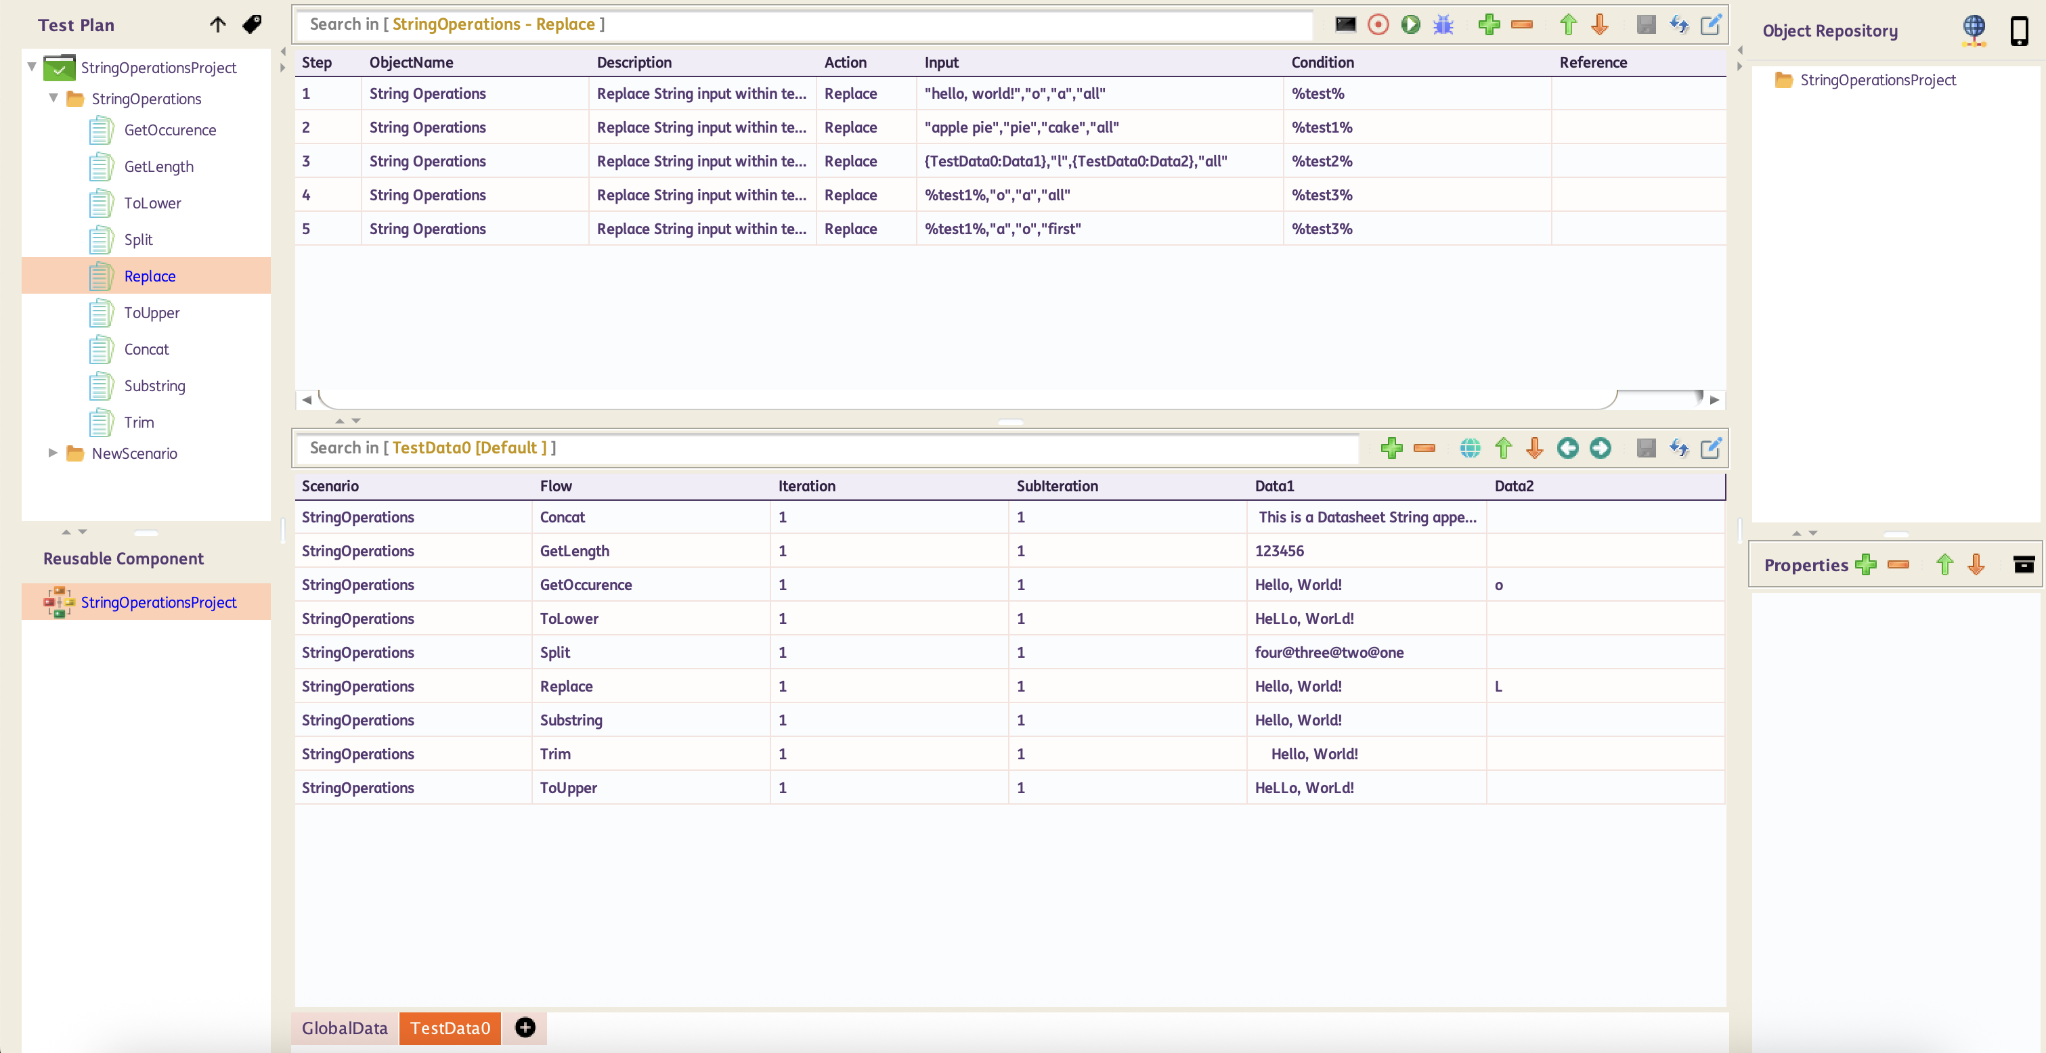Collapse the StringOperations scenario folder

54,99
